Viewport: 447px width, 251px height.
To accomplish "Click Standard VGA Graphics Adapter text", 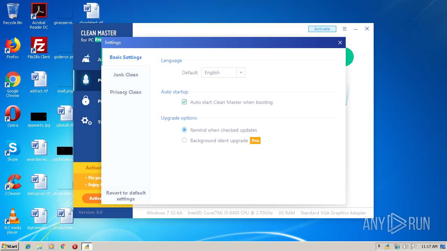I will pyautogui.click(x=334, y=213).
